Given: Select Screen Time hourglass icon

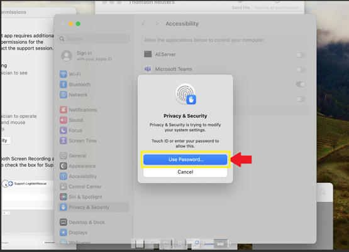Looking at the screenshot, I should (x=64, y=140).
